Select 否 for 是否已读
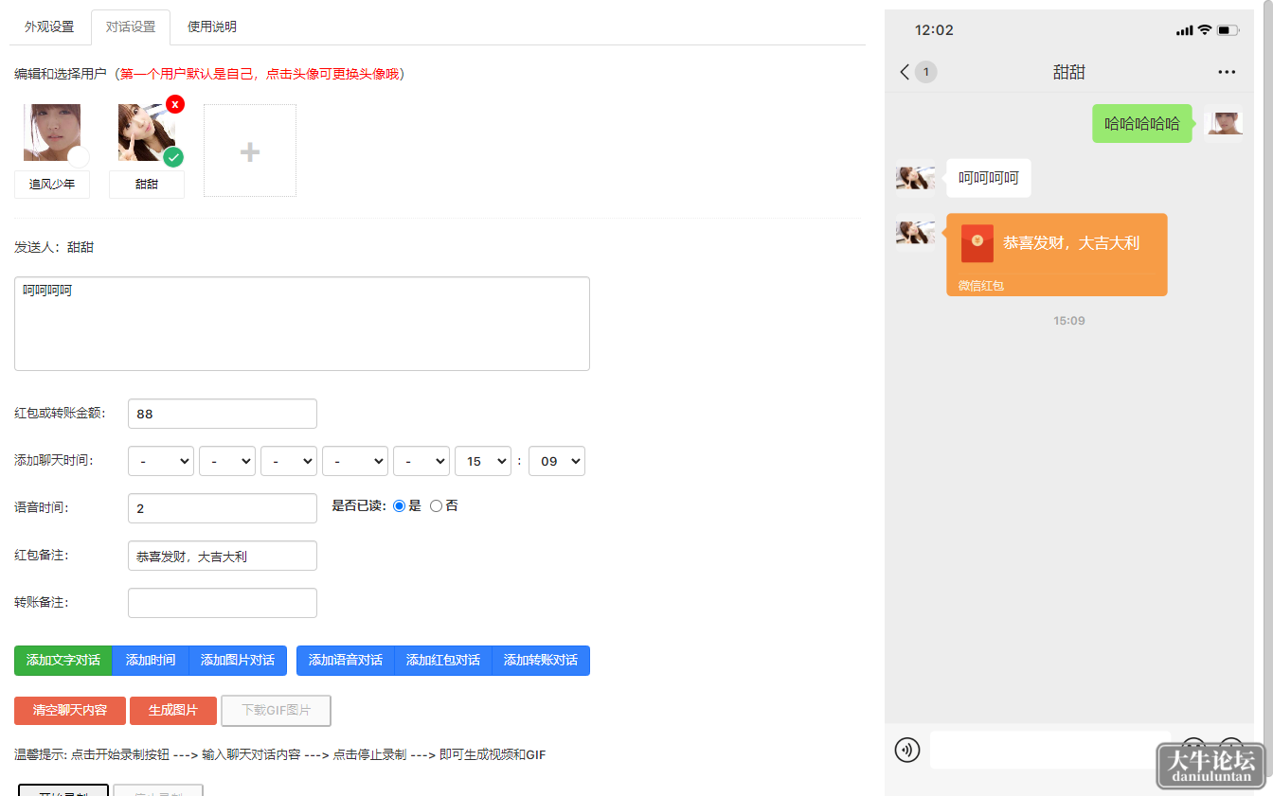The width and height of the screenshot is (1273, 796). click(436, 506)
